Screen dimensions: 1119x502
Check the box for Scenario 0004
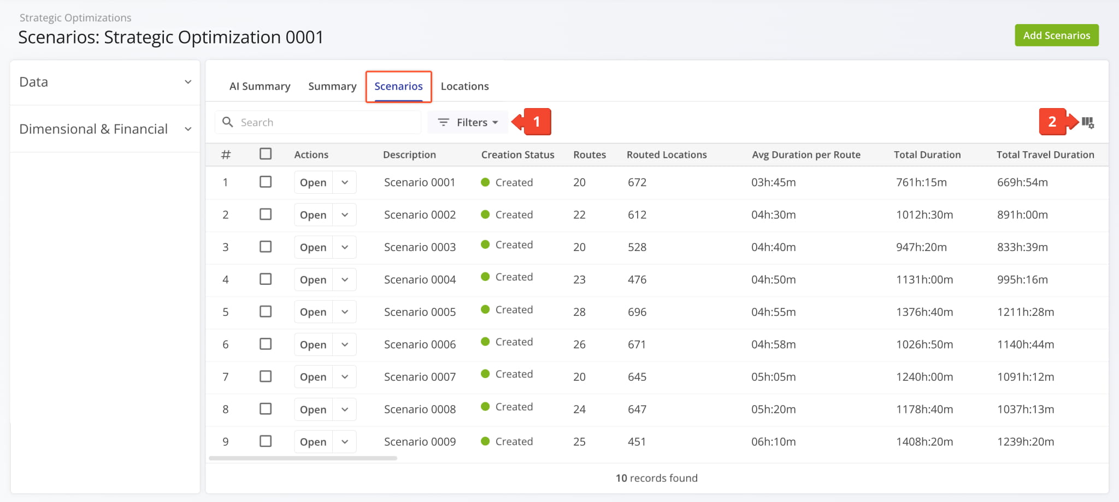coord(266,279)
